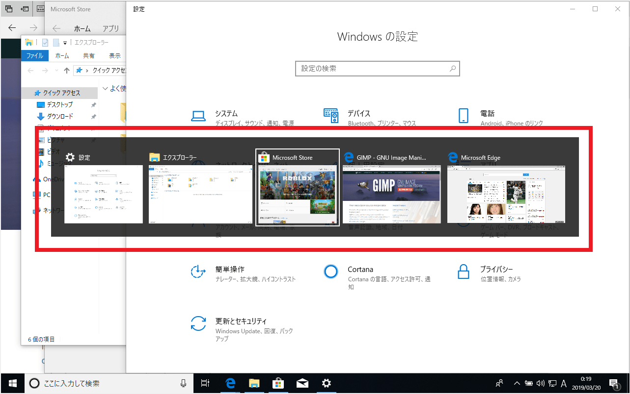Show hidden system tray icons chevron
The width and height of the screenshot is (630, 394).
(x=517, y=383)
